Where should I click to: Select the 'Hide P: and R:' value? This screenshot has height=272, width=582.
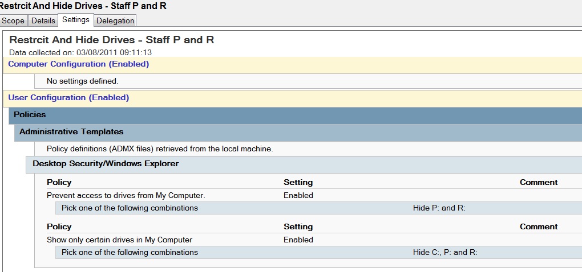point(439,208)
